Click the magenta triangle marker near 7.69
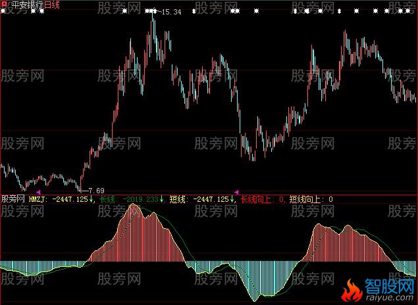 (x=38, y=192)
